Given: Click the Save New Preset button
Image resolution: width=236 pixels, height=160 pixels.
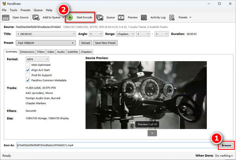Looking at the screenshot, I should pos(105,43).
